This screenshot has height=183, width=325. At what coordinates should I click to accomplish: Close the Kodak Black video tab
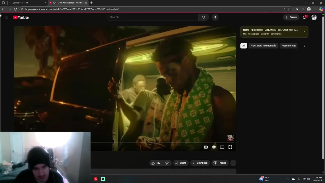86,3
